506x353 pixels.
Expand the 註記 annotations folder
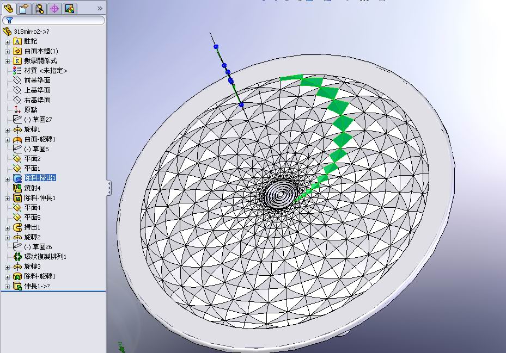click(x=8, y=42)
